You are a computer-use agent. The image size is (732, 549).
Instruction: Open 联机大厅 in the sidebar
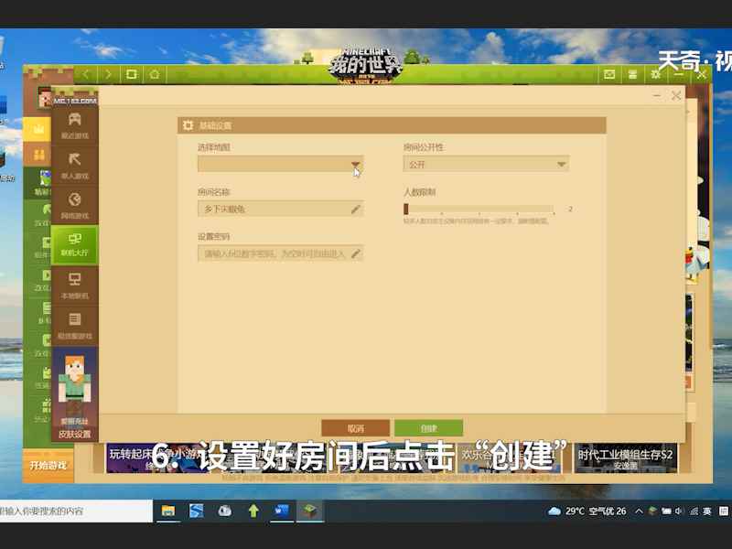(x=74, y=244)
